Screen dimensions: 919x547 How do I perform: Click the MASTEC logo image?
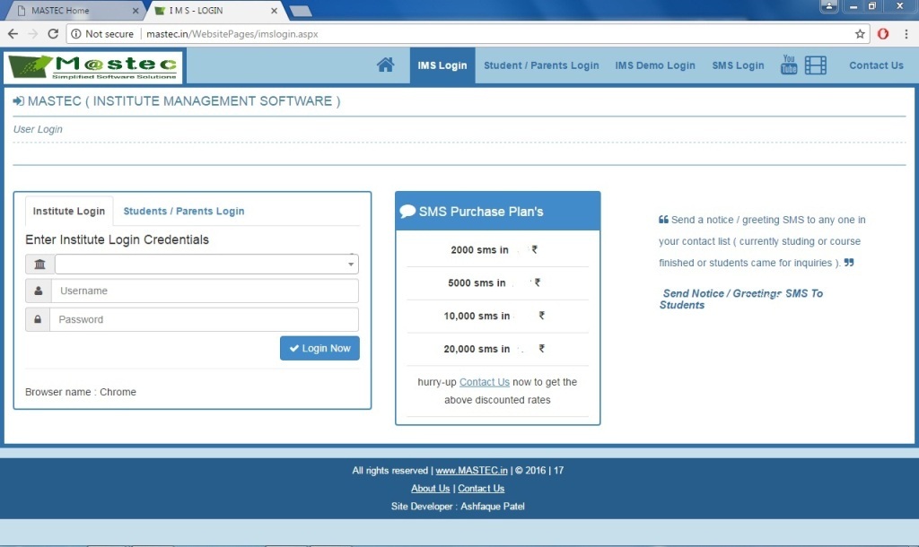93,67
